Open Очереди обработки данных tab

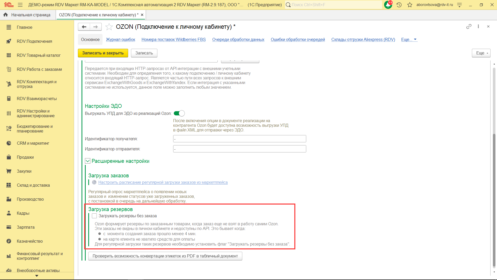[x=238, y=39]
